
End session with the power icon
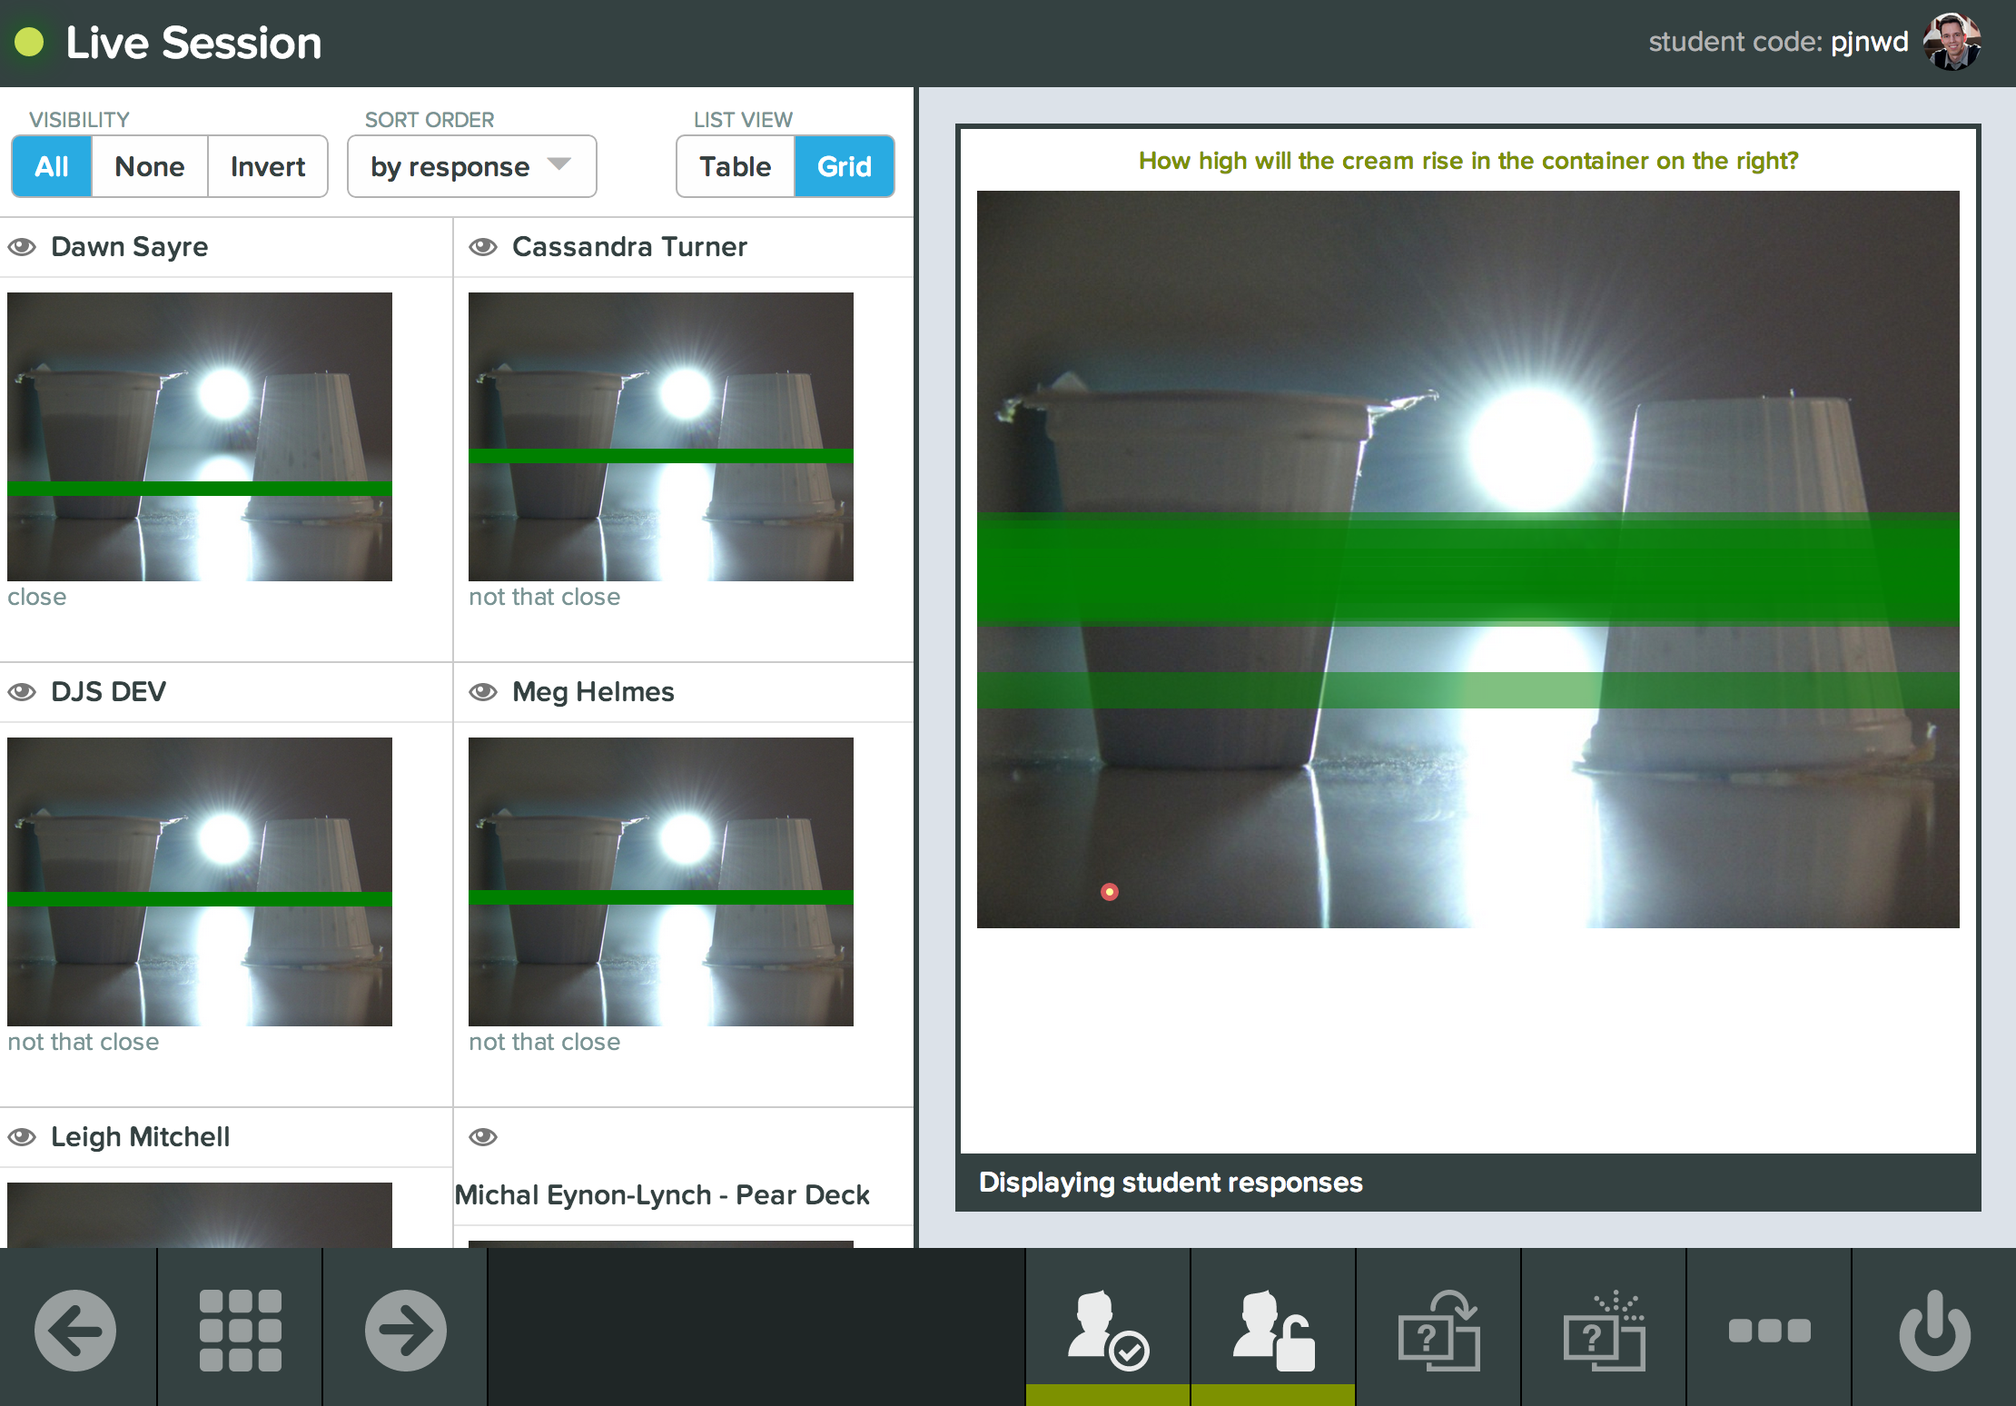(1934, 1330)
